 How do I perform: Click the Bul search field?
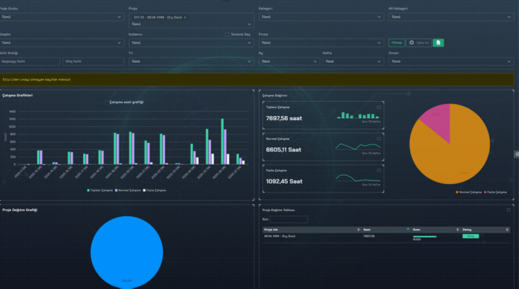point(288,219)
